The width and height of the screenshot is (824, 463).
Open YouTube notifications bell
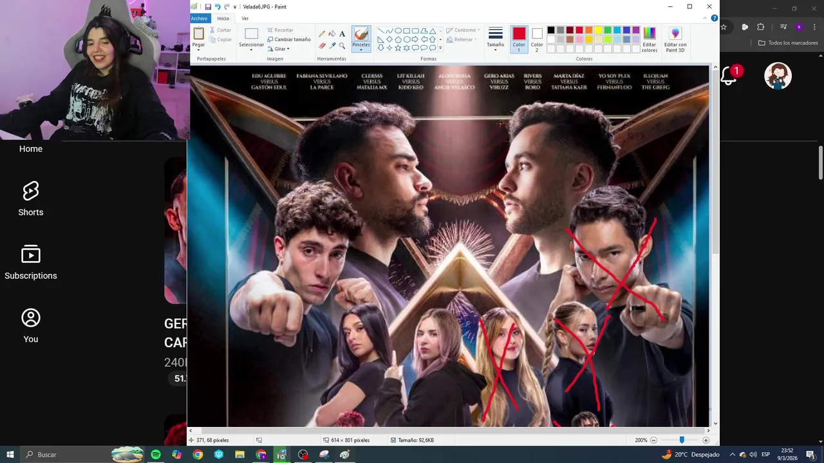tap(729, 76)
